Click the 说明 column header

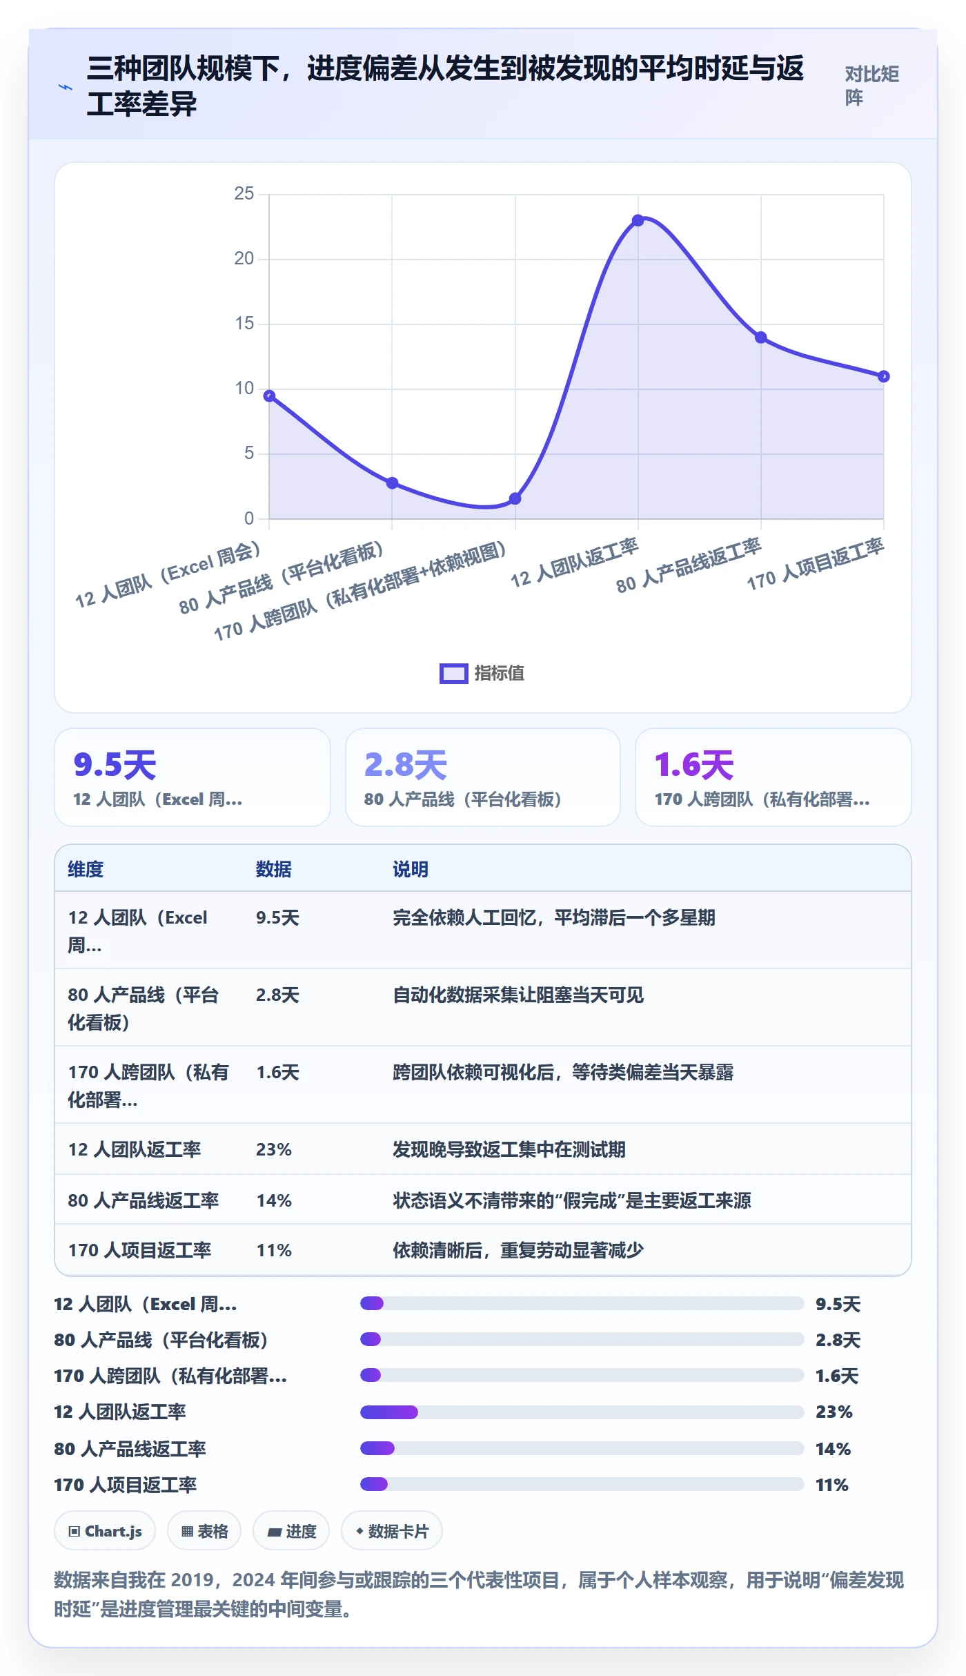point(411,869)
